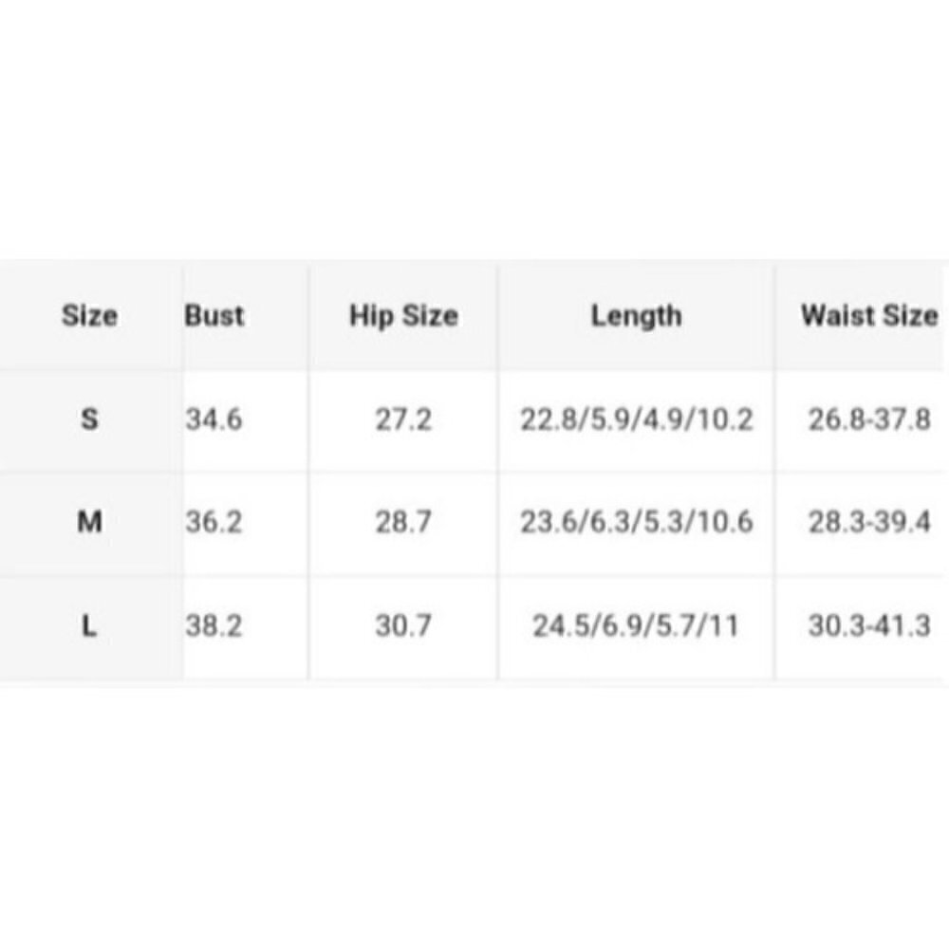Click the Length column header

(636, 316)
